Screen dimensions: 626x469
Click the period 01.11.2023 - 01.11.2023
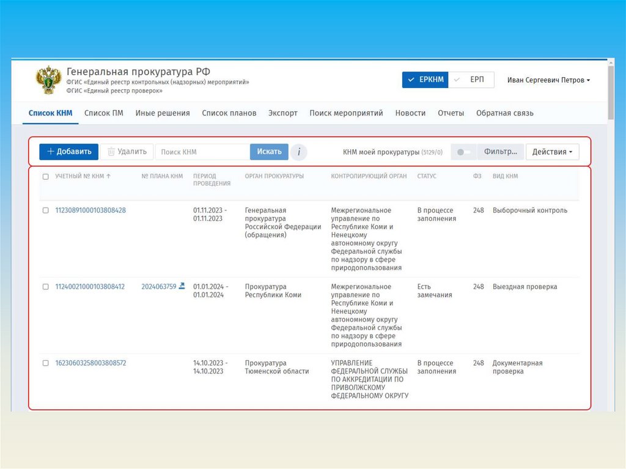[x=210, y=214]
